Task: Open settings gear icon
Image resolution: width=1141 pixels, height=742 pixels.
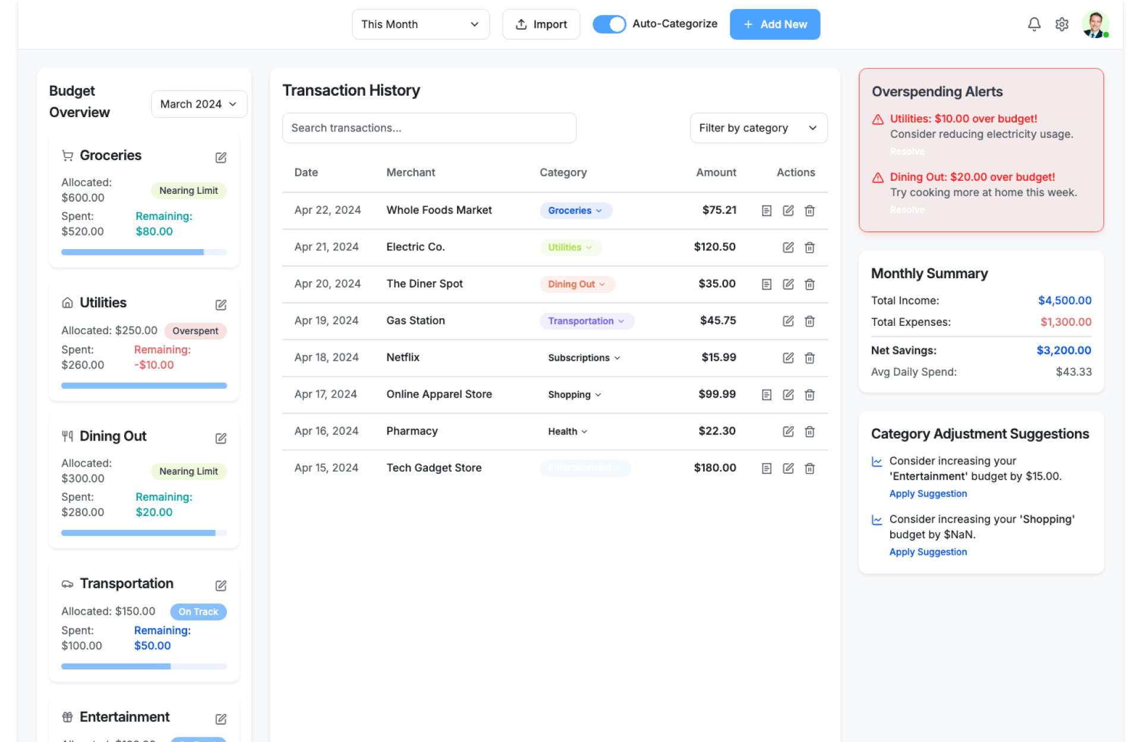Action: [1061, 24]
